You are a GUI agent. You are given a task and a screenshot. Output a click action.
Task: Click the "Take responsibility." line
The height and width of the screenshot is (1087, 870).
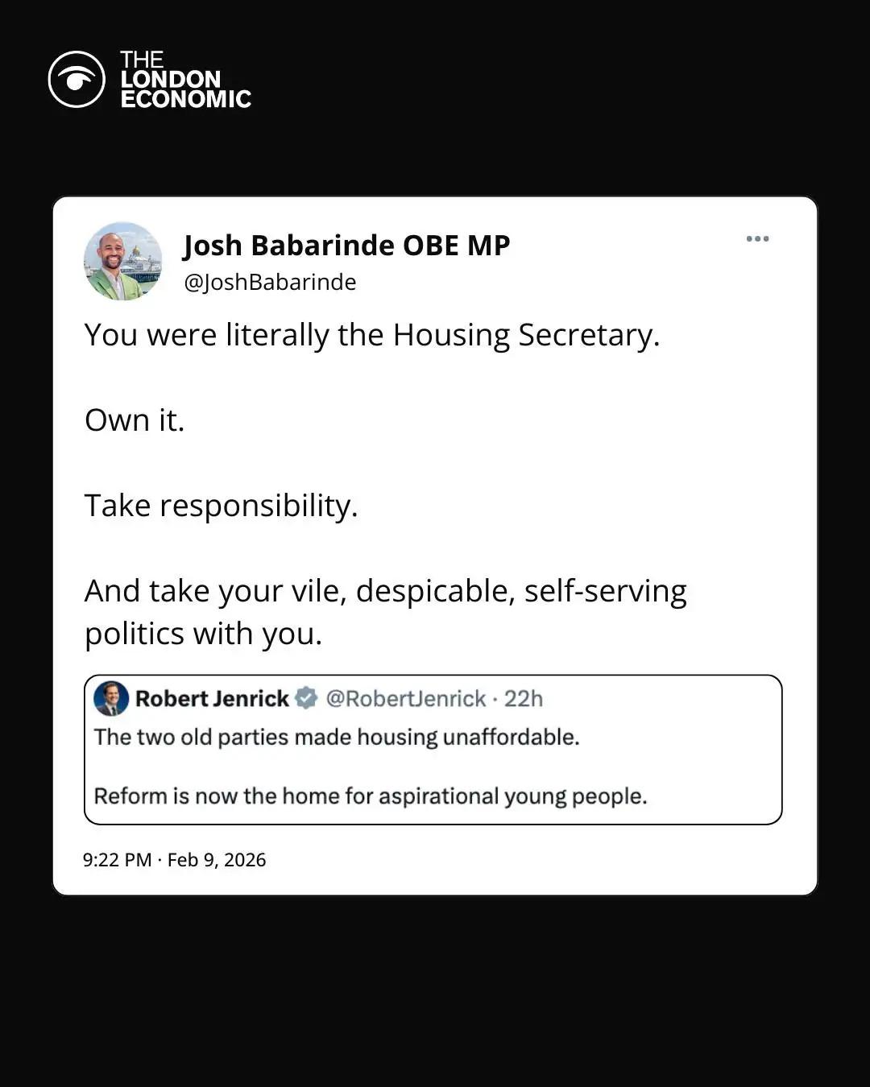tap(221, 506)
